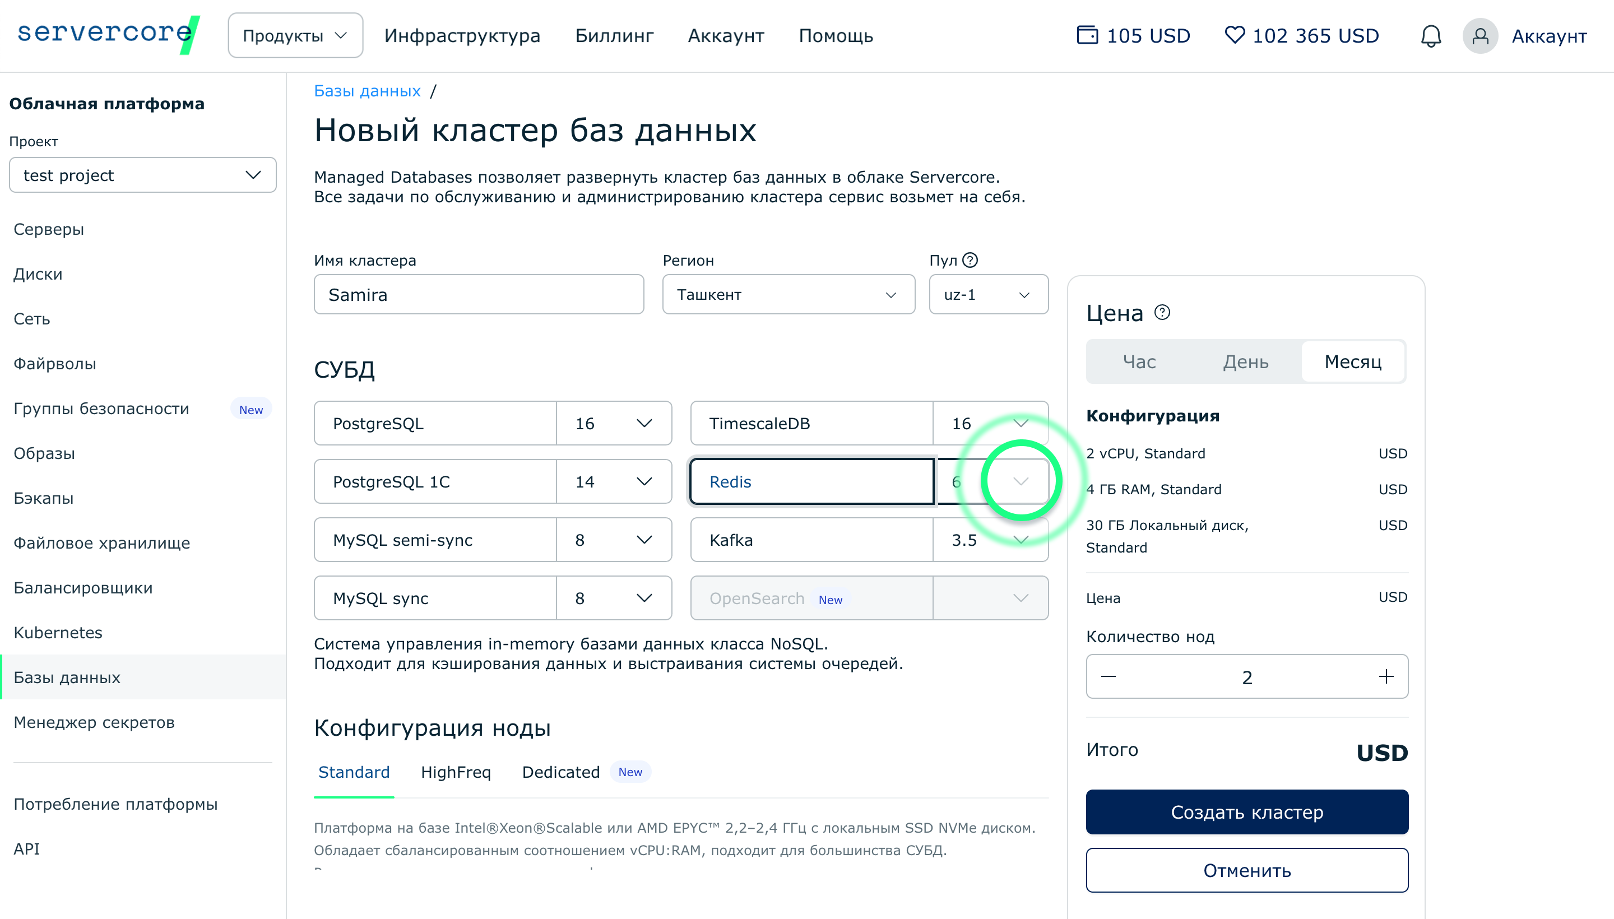Click the account avatar icon

click(1479, 36)
